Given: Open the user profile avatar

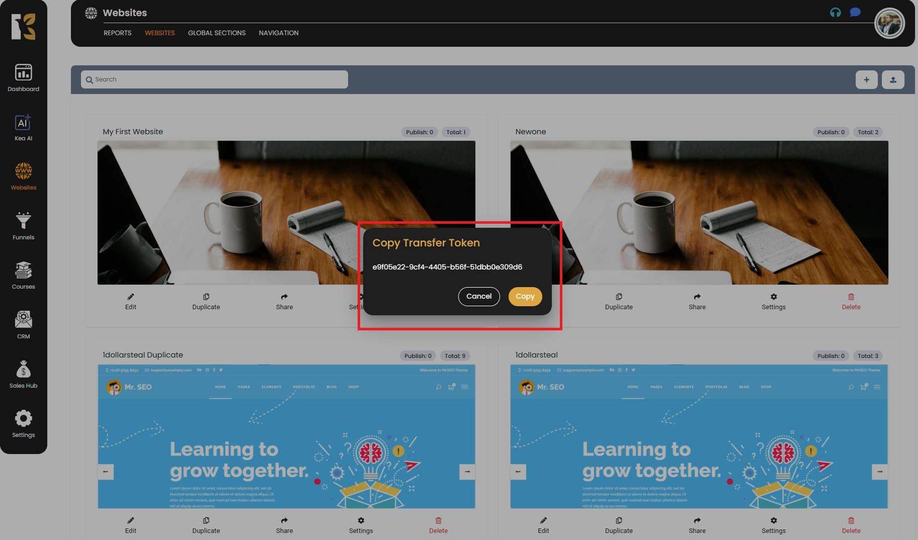Looking at the screenshot, I should click(889, 23).
